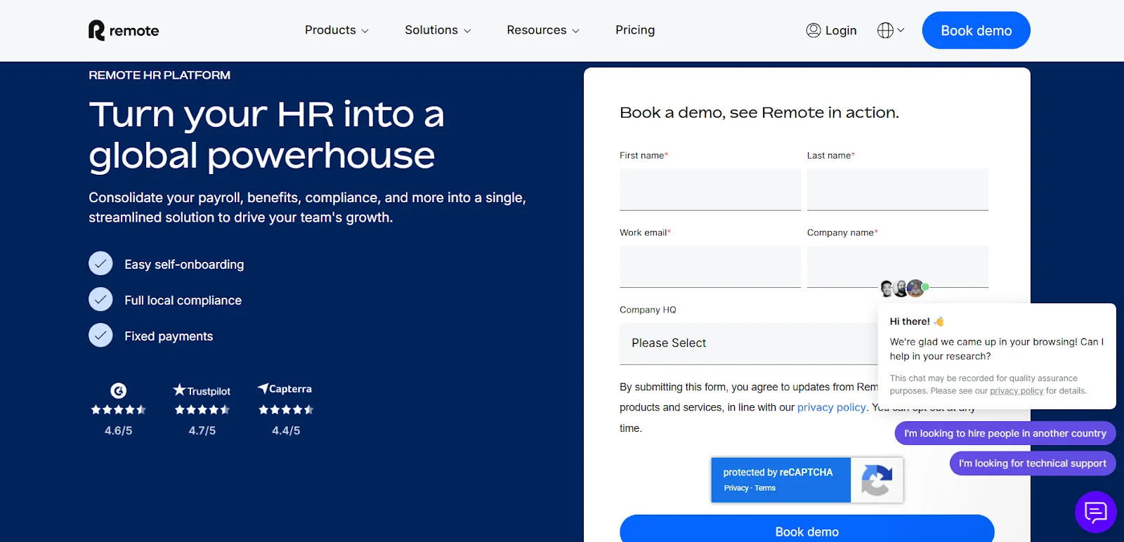
Task: Click the G2 rating logo
Action: (x=119, y=390)
